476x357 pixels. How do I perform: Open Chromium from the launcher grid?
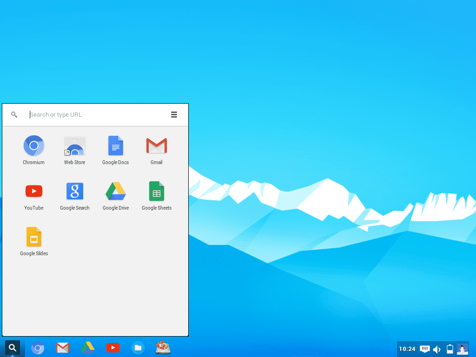tap(33, 145)
